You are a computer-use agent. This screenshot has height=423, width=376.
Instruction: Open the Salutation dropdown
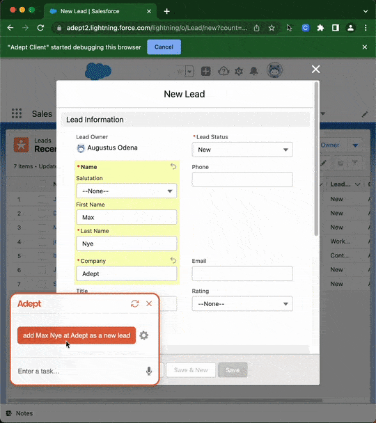(x=126, y=191)
